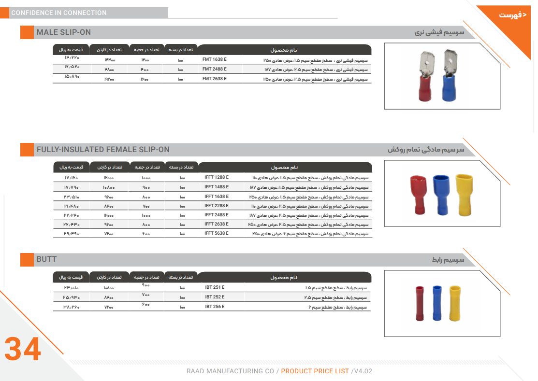
Task: Select product code FMT 2488 E
Action: click(x=214, y=69)
